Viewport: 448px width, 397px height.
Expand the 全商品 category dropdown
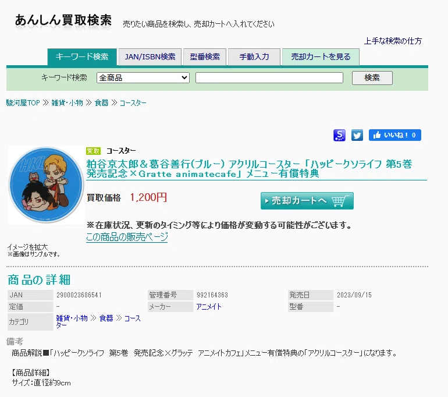click(143, 78)
